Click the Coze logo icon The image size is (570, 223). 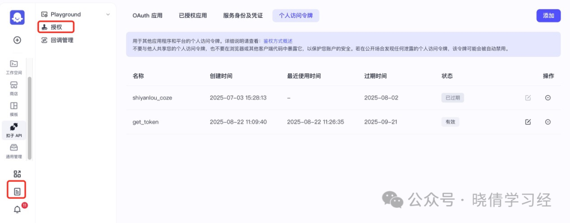(x=17, y=17)
